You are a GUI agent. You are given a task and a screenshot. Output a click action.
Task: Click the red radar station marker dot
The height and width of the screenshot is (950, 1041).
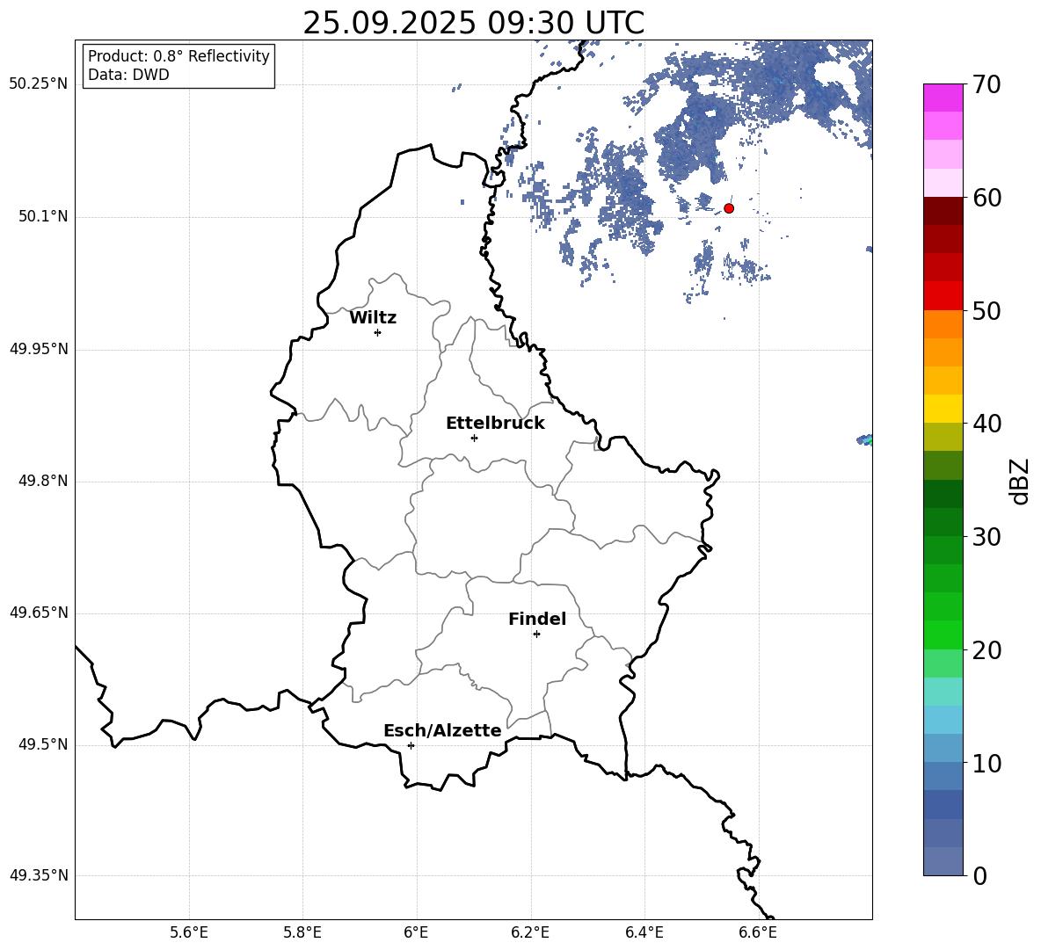click(729, 208)
